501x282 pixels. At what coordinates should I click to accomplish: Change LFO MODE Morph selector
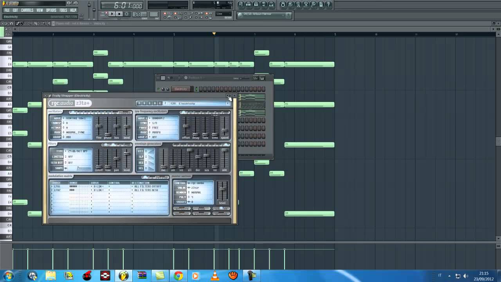tap(162, 132)
